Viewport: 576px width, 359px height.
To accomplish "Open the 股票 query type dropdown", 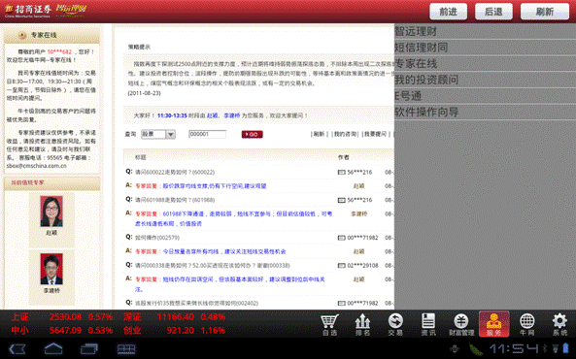I will (158, 134).
